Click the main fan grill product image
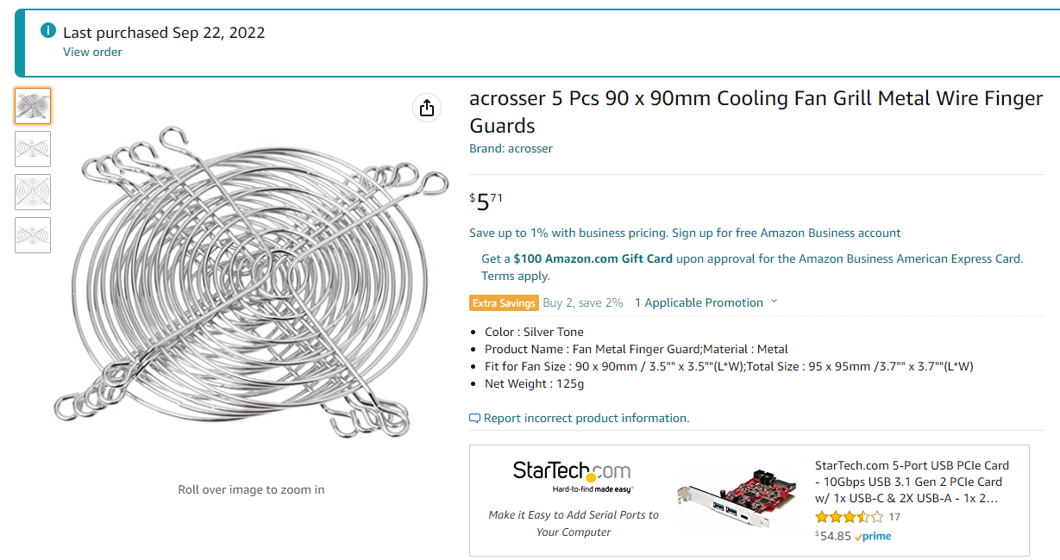This screenshot has width=1060, height=560. [x=250, y=284]
